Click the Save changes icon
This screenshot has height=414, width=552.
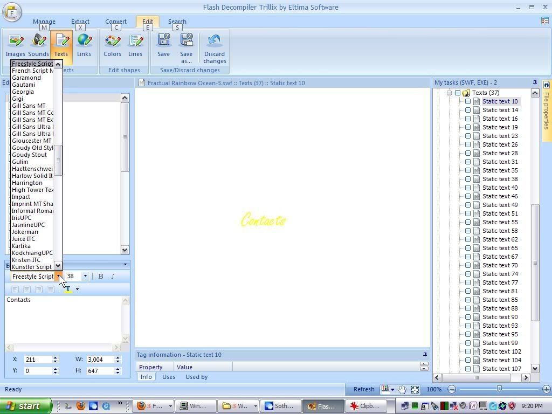point(163,45)
